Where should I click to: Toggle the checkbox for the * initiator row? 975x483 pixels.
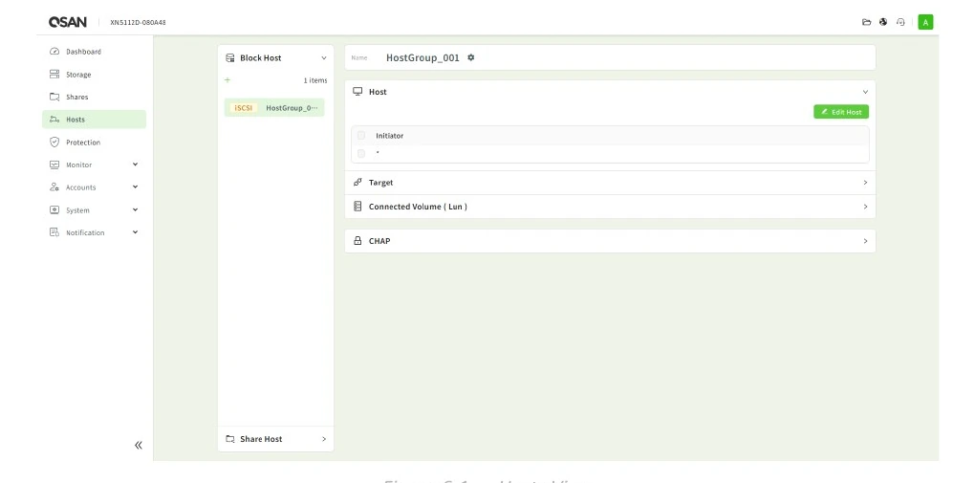[361, 153]
